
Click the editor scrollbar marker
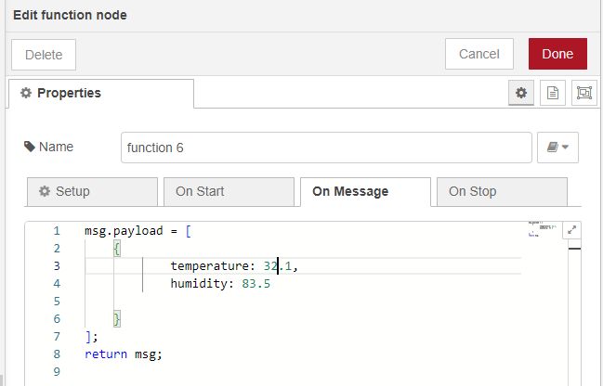click(x=574, y=249)
